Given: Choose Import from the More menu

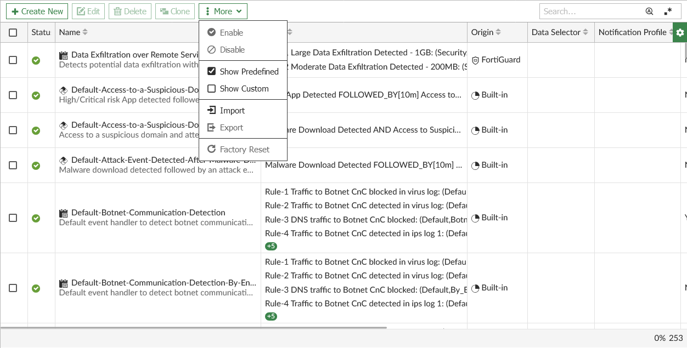Looking at the screenshot, I should [232, 110].
